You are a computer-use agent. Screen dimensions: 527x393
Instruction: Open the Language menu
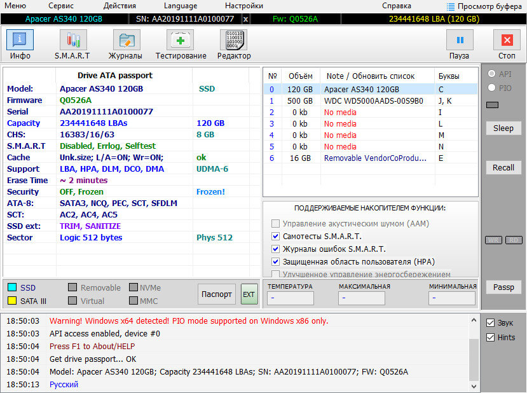tap(181, 6)
